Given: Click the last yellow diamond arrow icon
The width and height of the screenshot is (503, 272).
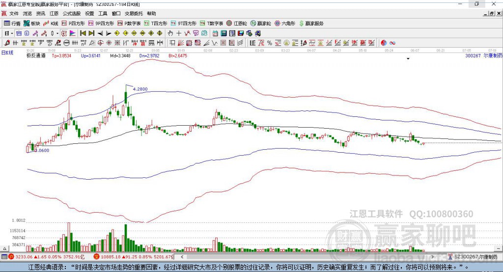Looking at the screenshot, I should pos(160,33).
